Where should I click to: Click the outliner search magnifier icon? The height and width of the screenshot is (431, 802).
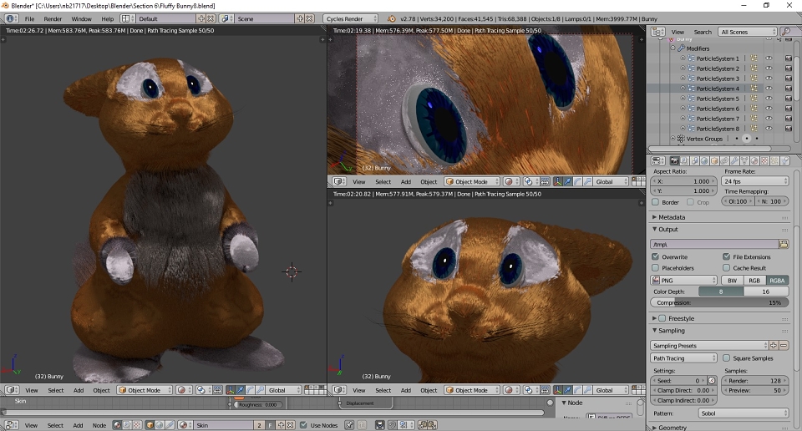pos(787,32)
